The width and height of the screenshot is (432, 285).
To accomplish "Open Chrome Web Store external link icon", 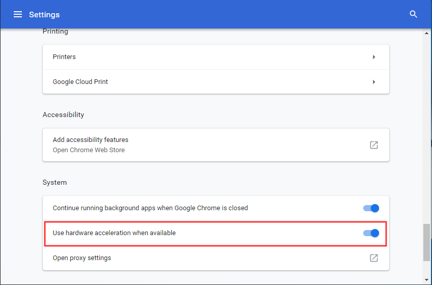I will (x=374, y=145).
